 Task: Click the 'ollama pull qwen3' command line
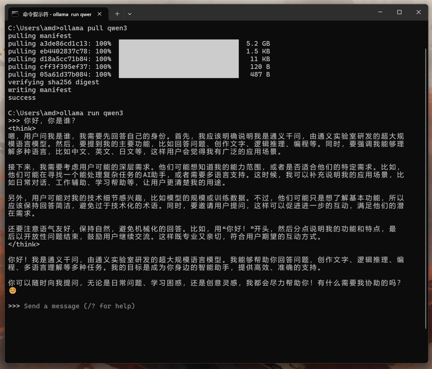pyautogui.click(x=68, y=28)
